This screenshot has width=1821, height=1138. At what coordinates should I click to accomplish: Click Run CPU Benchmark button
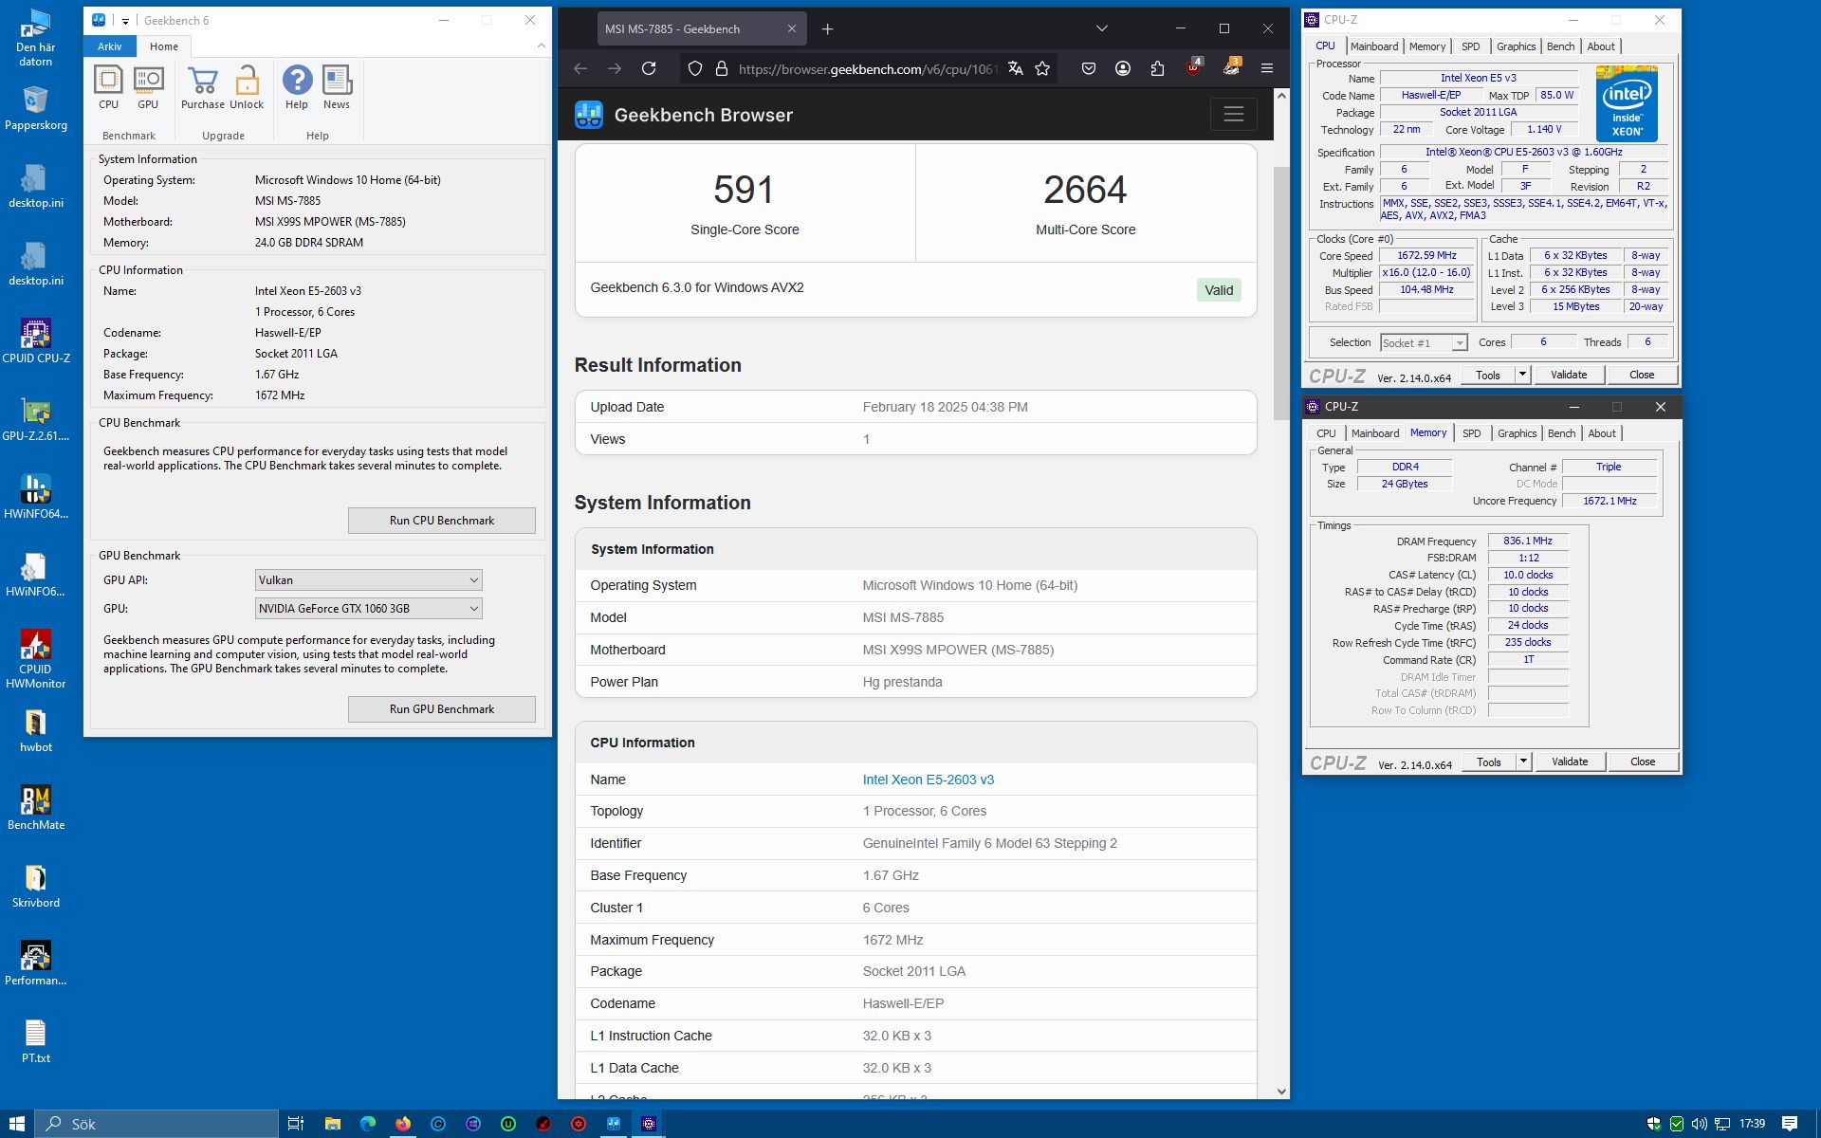pyautogui.click(x=441, y=521)
